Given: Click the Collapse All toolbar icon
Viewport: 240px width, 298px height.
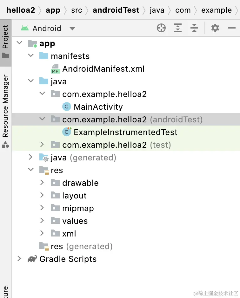Looking at the screenshot, I should point(194,28).
